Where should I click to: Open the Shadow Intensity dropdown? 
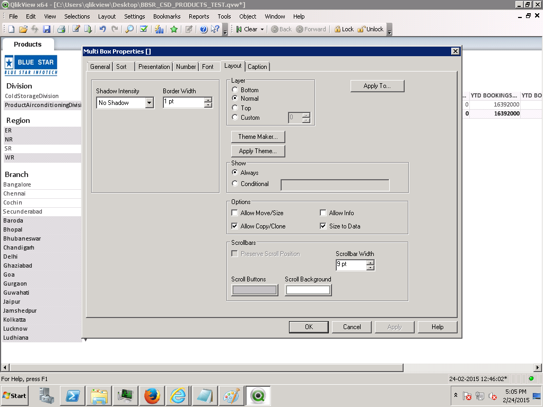[150, 103]
